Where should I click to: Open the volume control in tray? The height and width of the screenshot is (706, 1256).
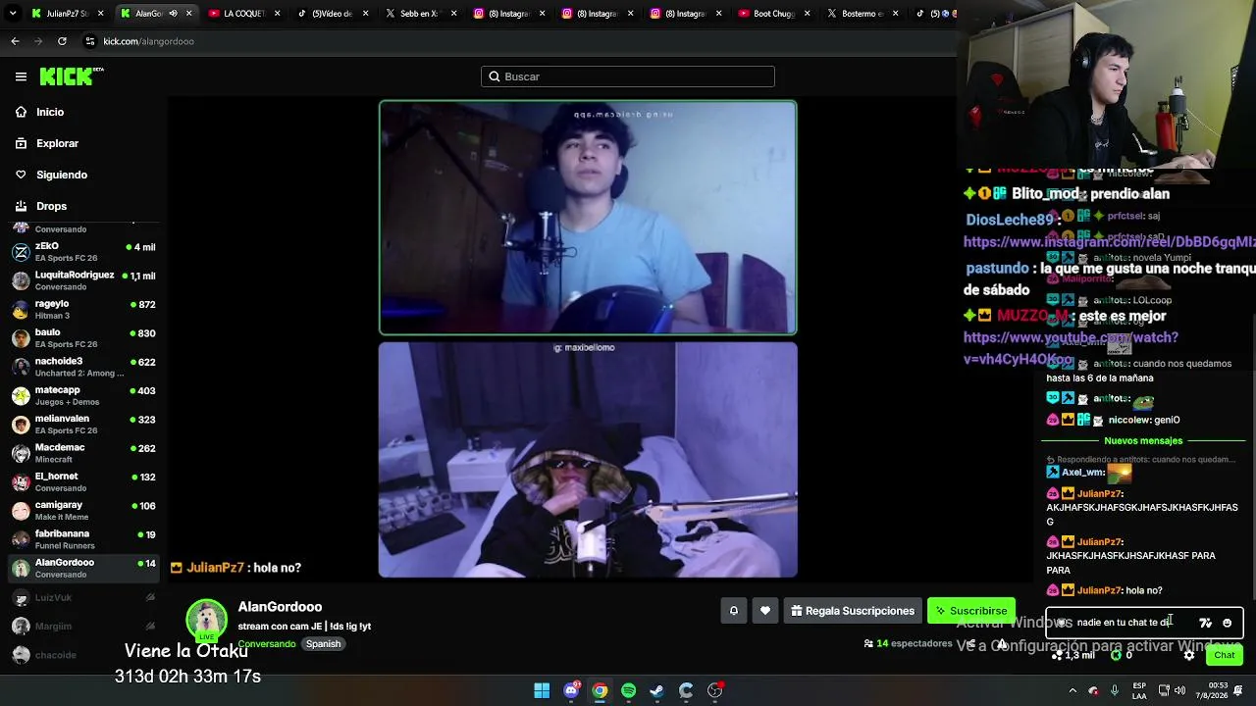click(x=1178, y=690)
